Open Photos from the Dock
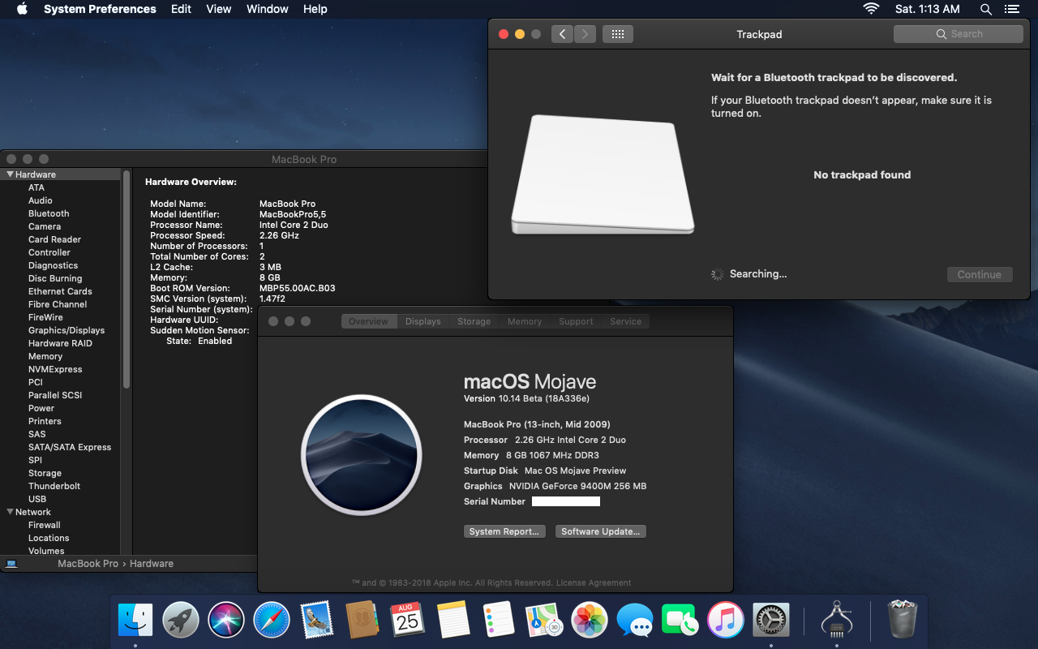This screenshot has height=649, width=1038. point(590,621)
